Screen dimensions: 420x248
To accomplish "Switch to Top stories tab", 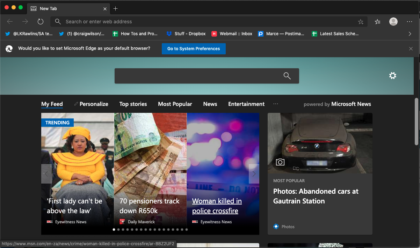I will pos(133,104).
